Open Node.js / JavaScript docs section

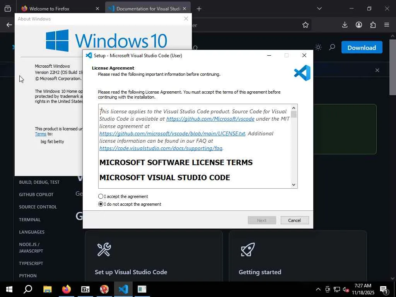pyautogui.click(x=31, y=247)
